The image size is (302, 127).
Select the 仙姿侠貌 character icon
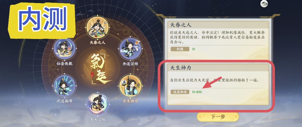65,49
